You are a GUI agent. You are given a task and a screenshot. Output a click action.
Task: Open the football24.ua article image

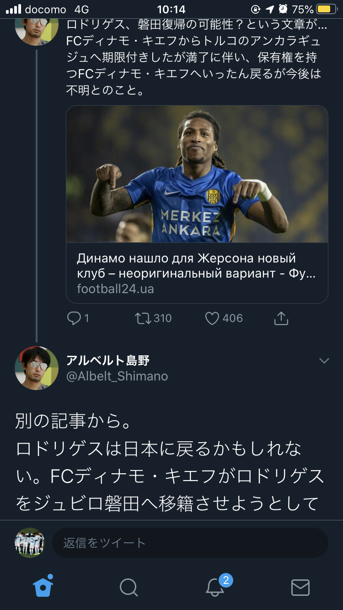197,174
